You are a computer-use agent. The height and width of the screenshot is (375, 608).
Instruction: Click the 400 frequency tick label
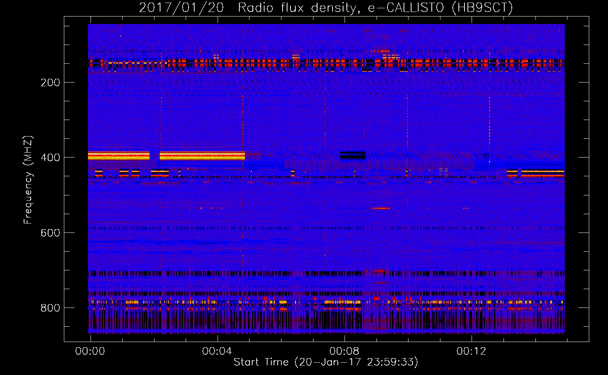50,157
